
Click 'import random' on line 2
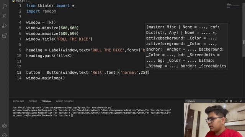pyautogui.click(x=41, y=11)
